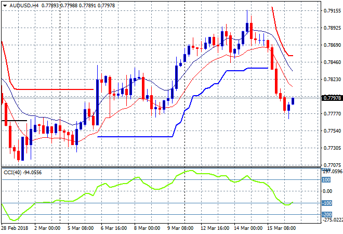Click the 0.78925 price axis value
This screenshot has height=234, width=343.
pos(332,28)
